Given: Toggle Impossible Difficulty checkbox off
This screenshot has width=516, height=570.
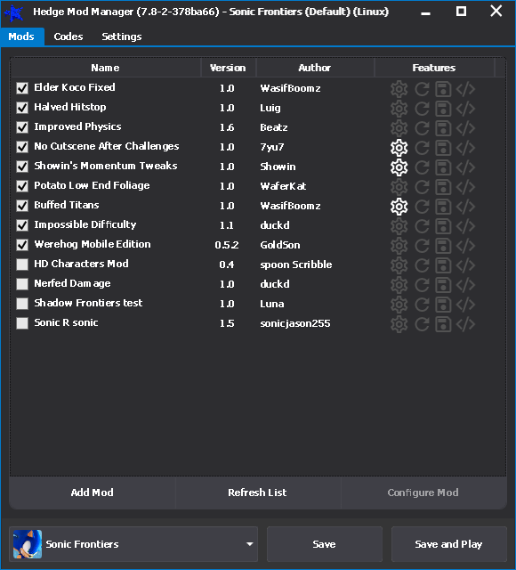Looking at the screenshot, I should click(x=22, y=225).
